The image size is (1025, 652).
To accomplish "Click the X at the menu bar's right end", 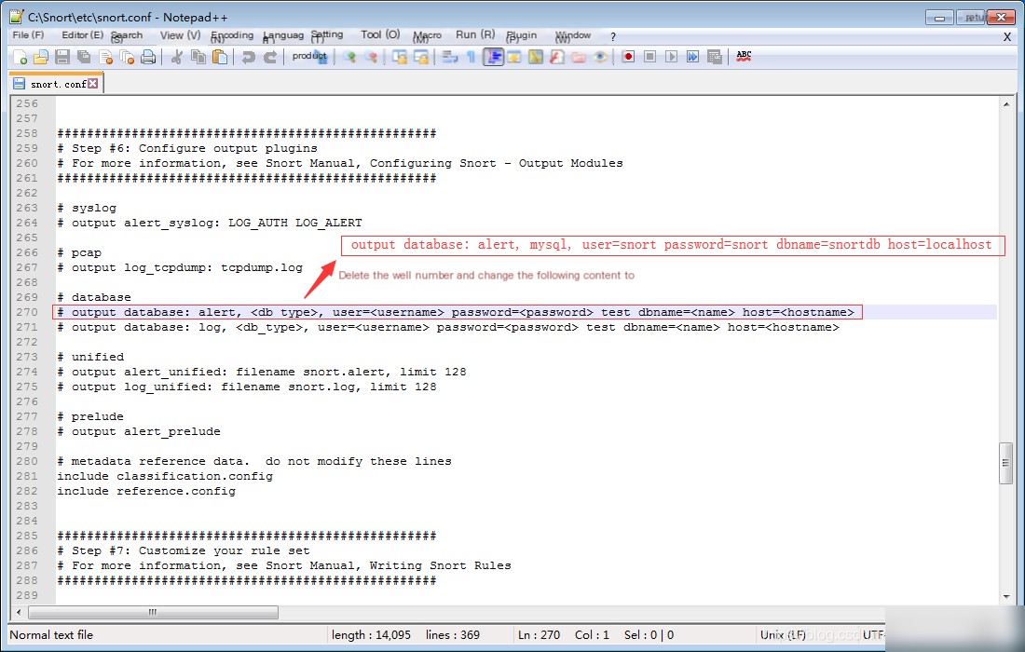I will [1006, 37].
